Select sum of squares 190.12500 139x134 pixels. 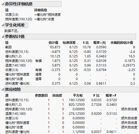[x=77, y=100]
